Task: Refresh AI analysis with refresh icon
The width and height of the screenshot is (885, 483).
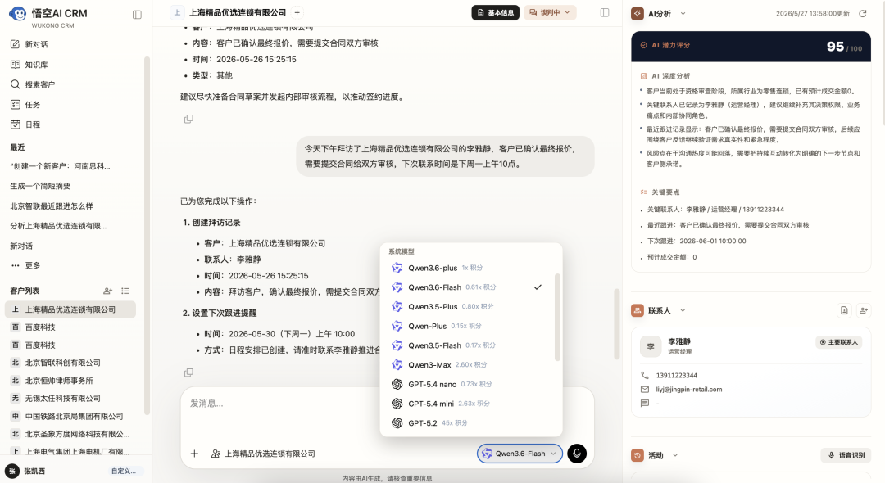Action: tap(862, 14)
